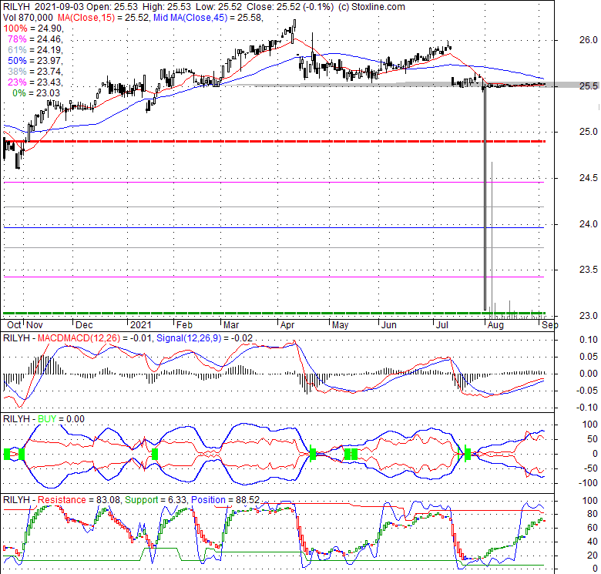601x574 pixels.
Task: Click the Nov label on the time axis
Action: 35,325
